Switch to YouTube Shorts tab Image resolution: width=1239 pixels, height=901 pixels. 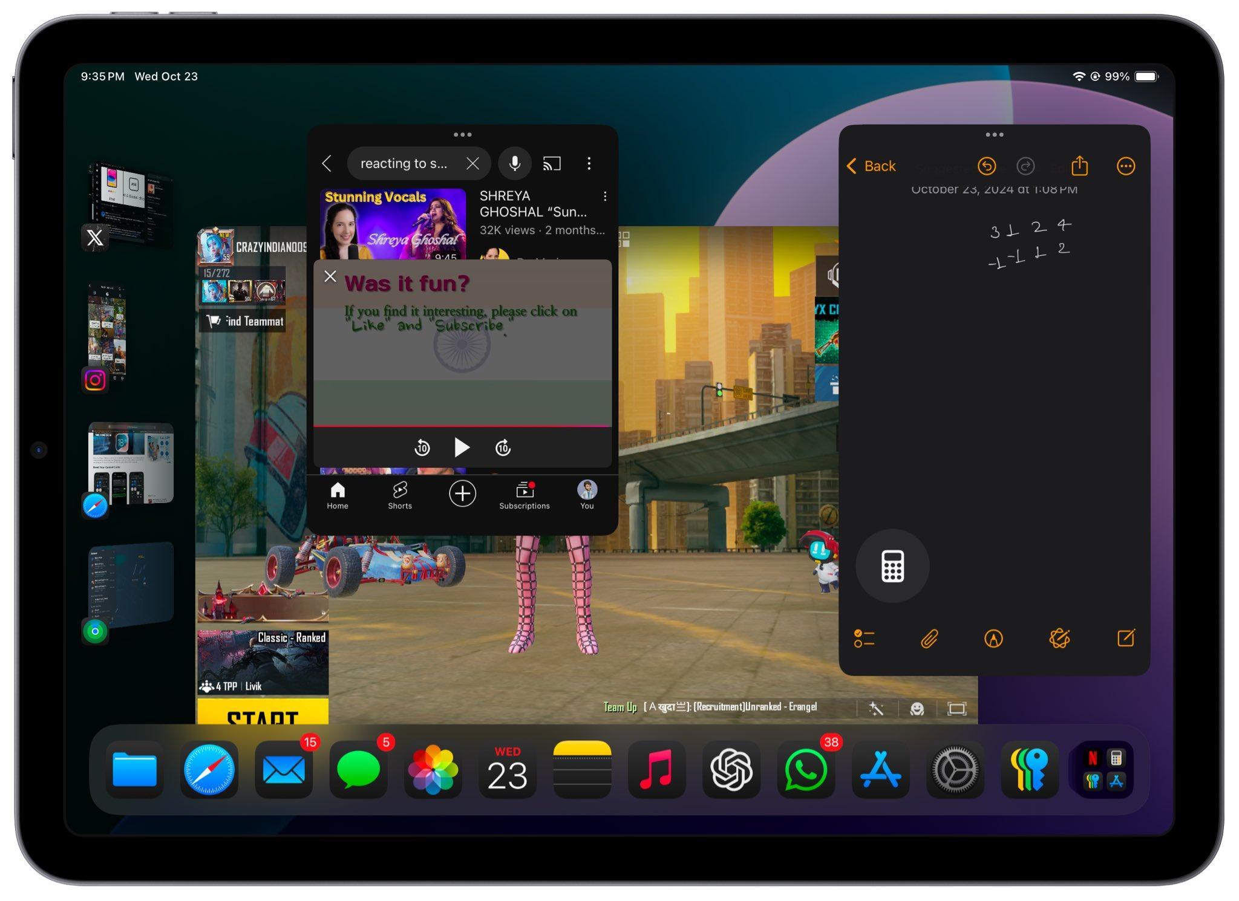pyautogui.click(x=400, y=496)
